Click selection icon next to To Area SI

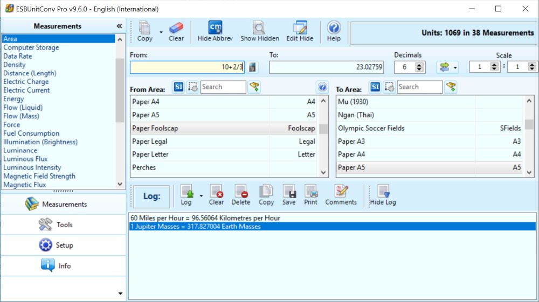[390, 87]
